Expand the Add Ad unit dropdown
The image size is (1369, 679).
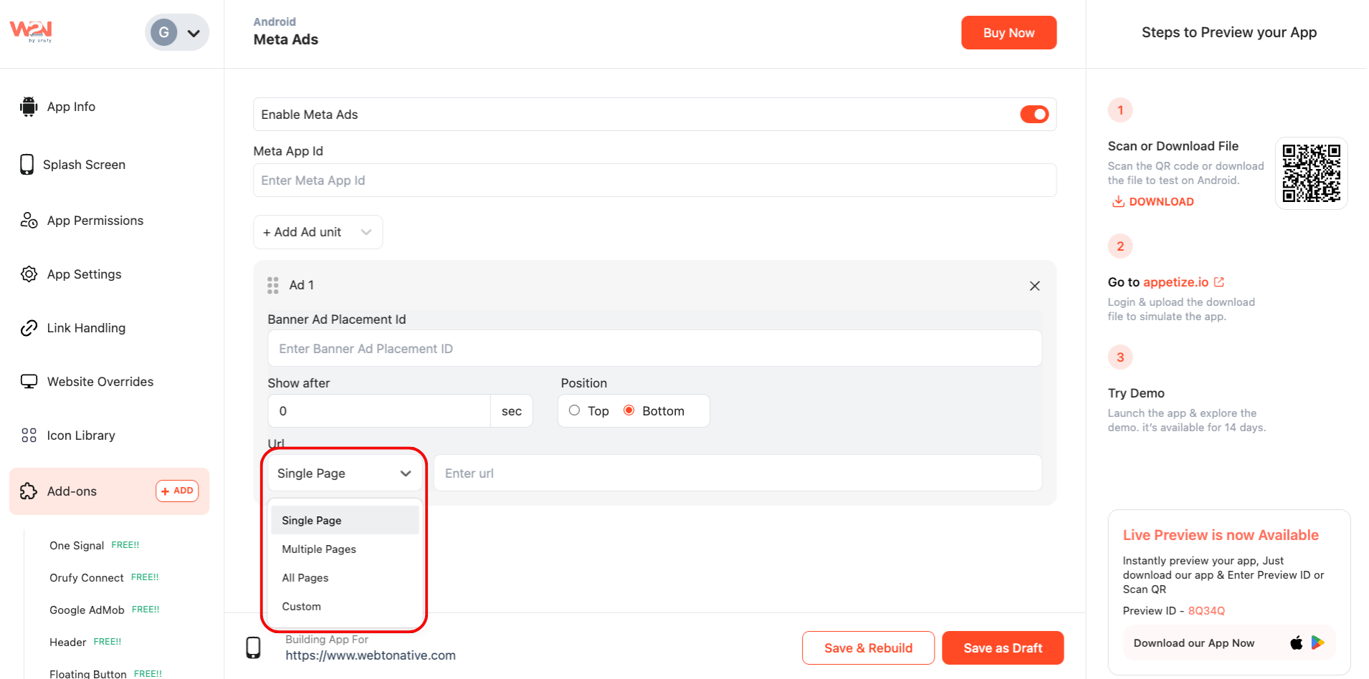tap(318, 232)
